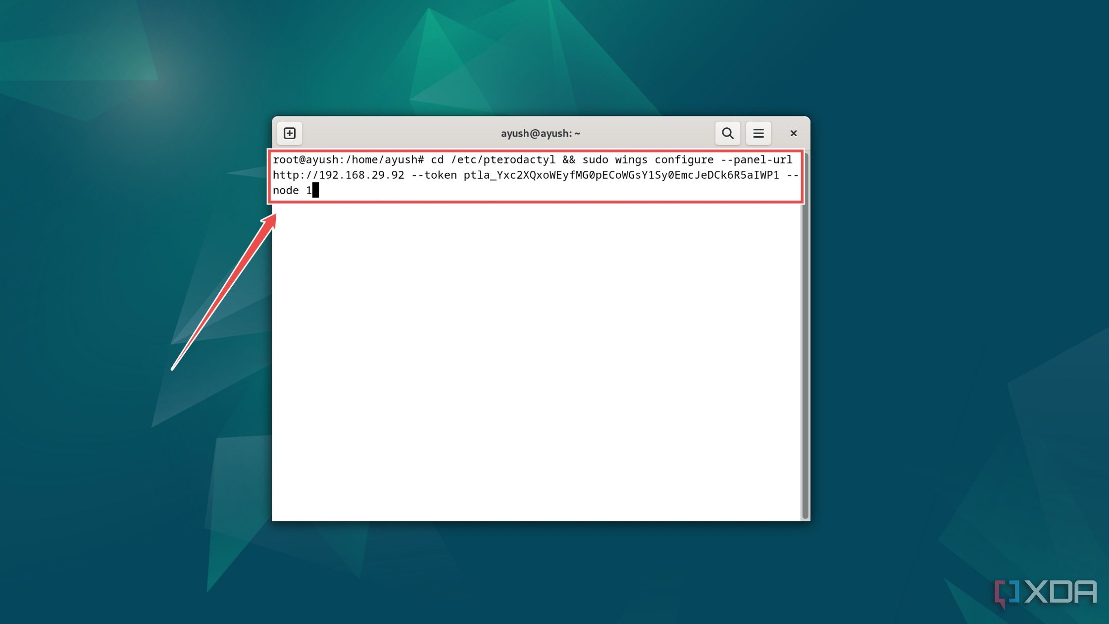Open the terminal search tool
Image resolution: width=1109 pixels, height=624 pixels.
pyautogui.click(x=727, y=133)
